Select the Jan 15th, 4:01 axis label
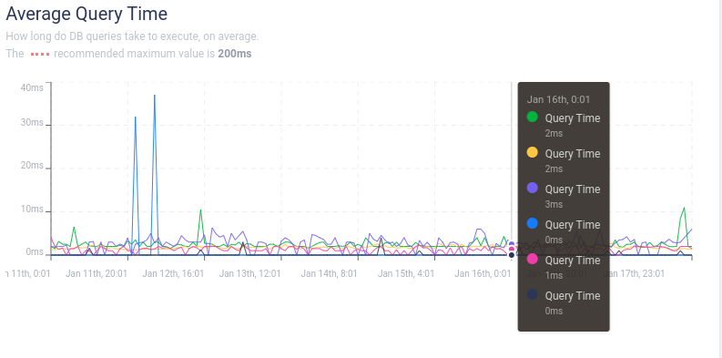 [x=406, y=273]
